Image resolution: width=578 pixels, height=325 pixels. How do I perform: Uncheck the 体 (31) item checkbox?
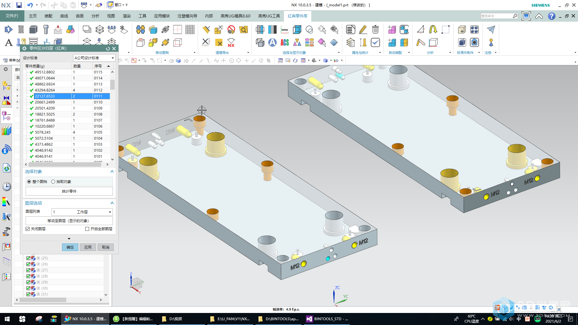[x=28, y=294]
